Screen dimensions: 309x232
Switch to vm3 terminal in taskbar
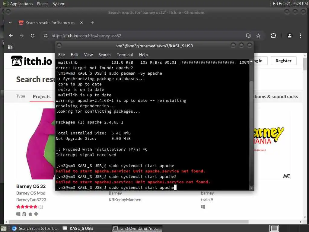click(137, 228)
